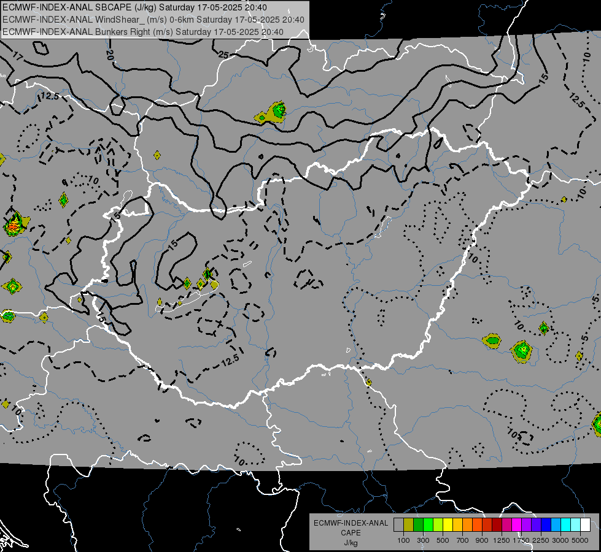
Task: Click the legend value 1250
Action: click(x=502, y=540)
